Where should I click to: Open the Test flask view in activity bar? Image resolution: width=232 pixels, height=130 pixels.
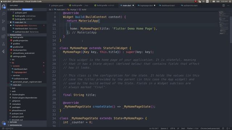tap(4, 44)
